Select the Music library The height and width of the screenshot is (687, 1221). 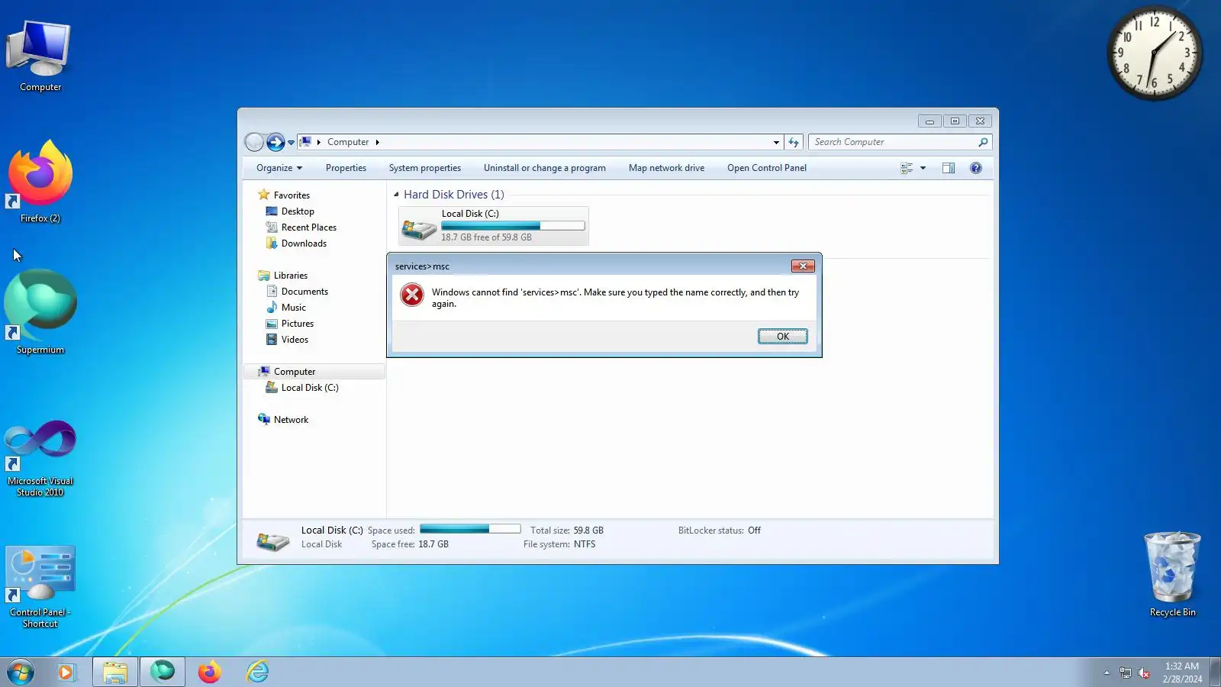294,308
